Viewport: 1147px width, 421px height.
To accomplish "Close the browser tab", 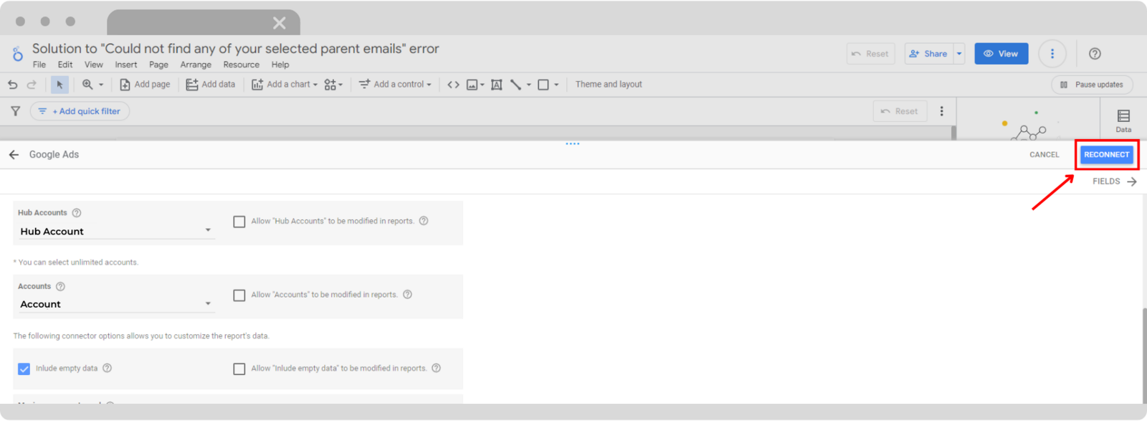I will point(279,23).
